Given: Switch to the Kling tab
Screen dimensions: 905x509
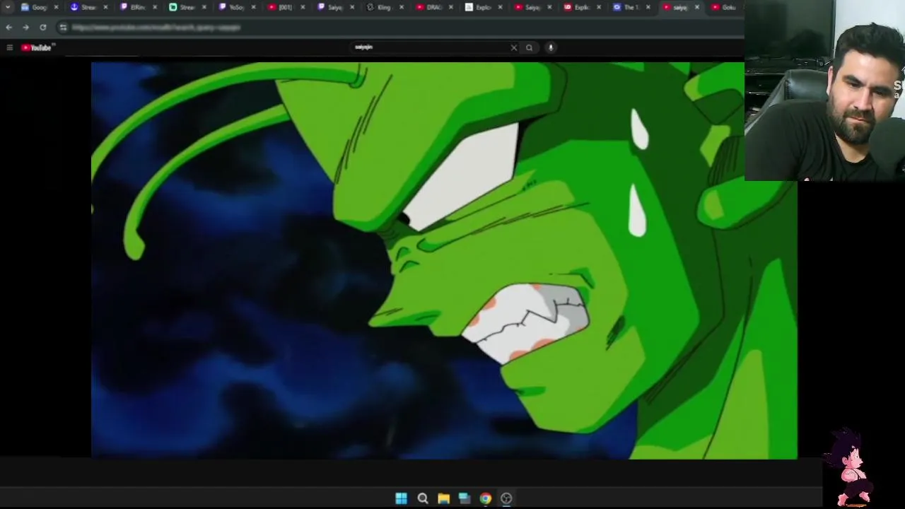Looking at the screenshot, I should tap(383, 7).
